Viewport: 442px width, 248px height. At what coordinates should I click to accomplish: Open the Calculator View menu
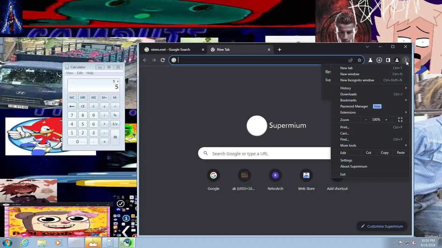70,73
